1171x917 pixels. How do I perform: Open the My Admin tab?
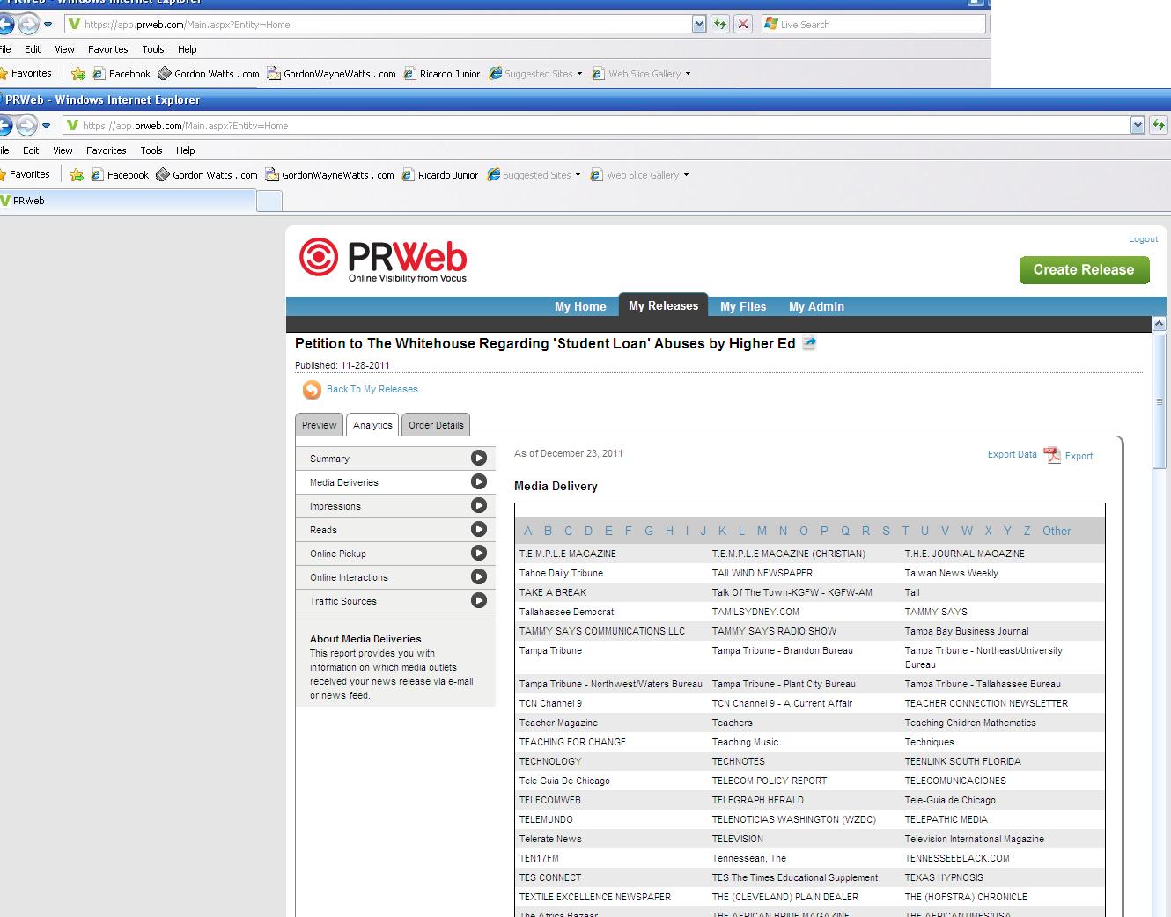coord(816,306)
